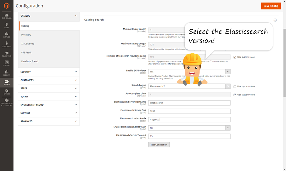Click the Test Connection button

click(159, 145)
